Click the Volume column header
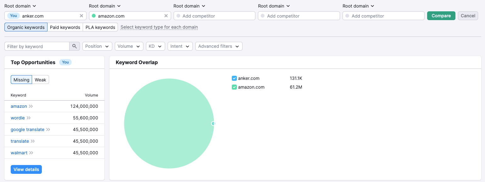This screenshot has height=182, width=485. point(92,95)
